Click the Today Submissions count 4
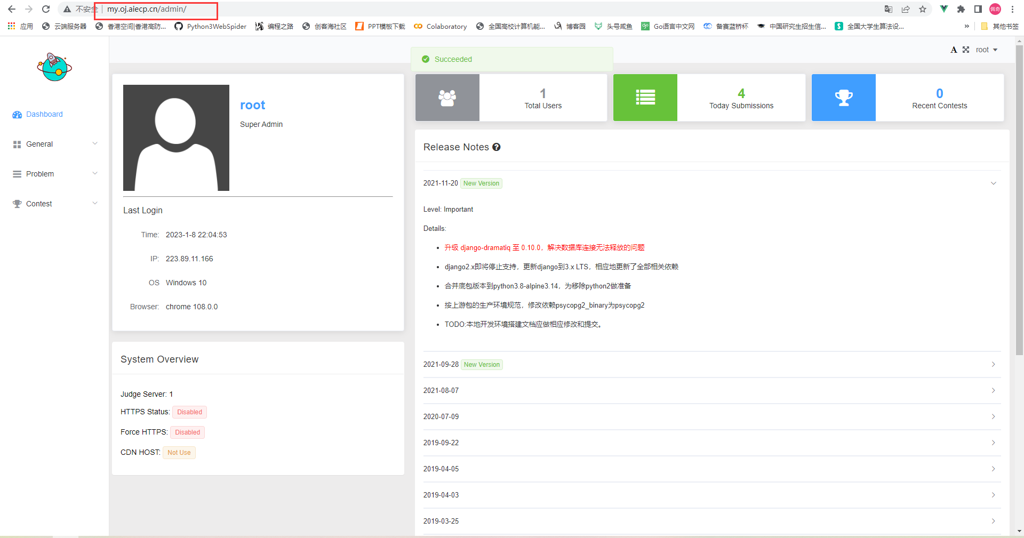The height and width of the screenshot is (538, 1024). click(x=741, y=93)
